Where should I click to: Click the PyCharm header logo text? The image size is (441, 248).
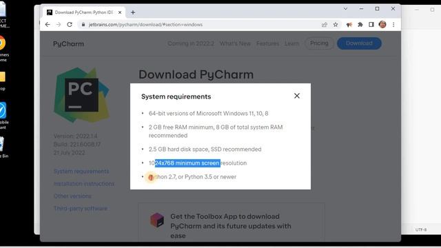[68, 44]
